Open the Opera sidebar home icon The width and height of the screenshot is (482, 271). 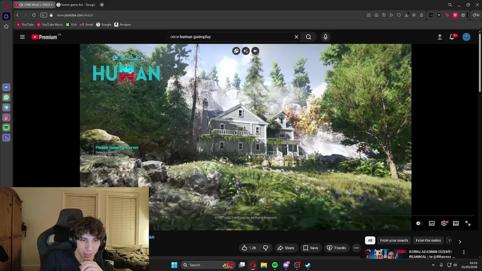(6, 16)
